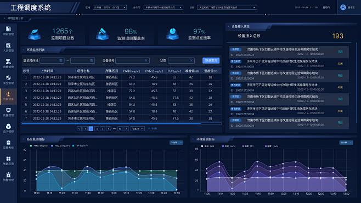The width and height of the screenshot is (361, 203).
Task: Click 噪音值 column header
Action: point(192,71)
